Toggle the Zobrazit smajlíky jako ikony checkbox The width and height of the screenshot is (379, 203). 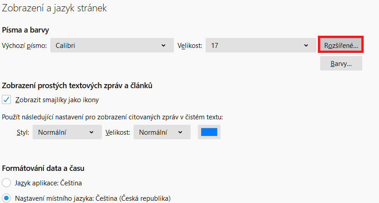point(7,100)
